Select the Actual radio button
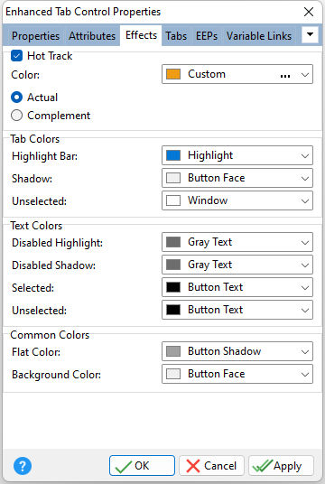Viewport: 325px width, 484px height. pos(16,98)
